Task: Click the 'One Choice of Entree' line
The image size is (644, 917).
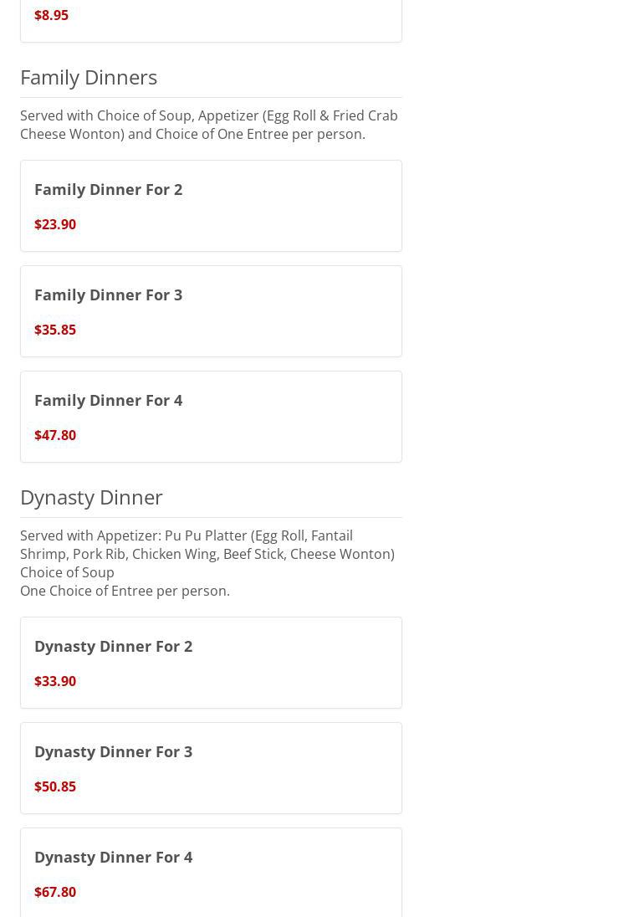Action: 125,591
